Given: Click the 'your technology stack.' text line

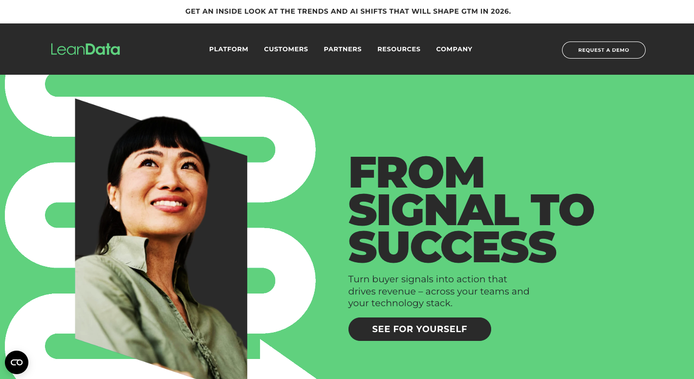Looking at the screenshot, I should 400,303.
